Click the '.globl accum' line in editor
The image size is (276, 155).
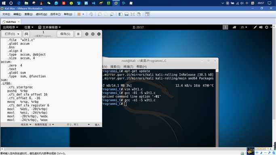pos(19,44)
